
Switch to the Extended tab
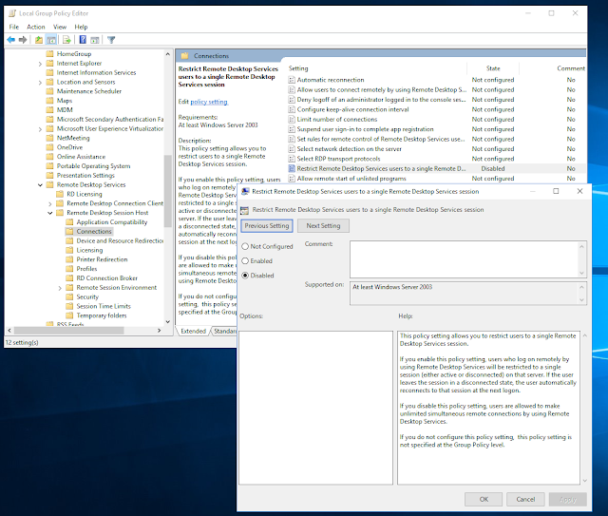193,331
